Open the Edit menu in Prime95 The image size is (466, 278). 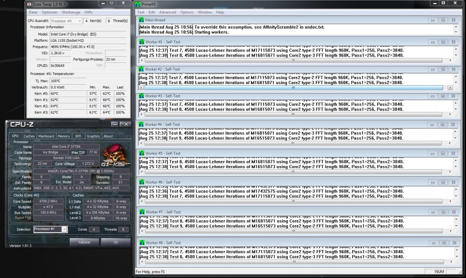pos(152,12)
